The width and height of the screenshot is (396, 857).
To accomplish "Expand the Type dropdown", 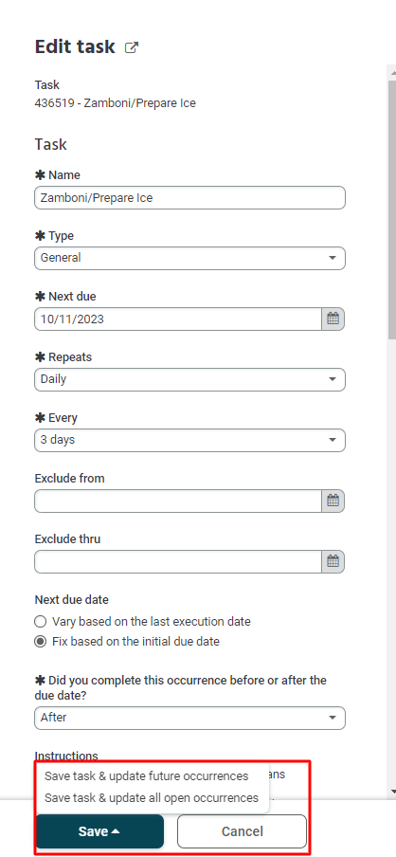I will pyautogui.click(x=189, y=258).
